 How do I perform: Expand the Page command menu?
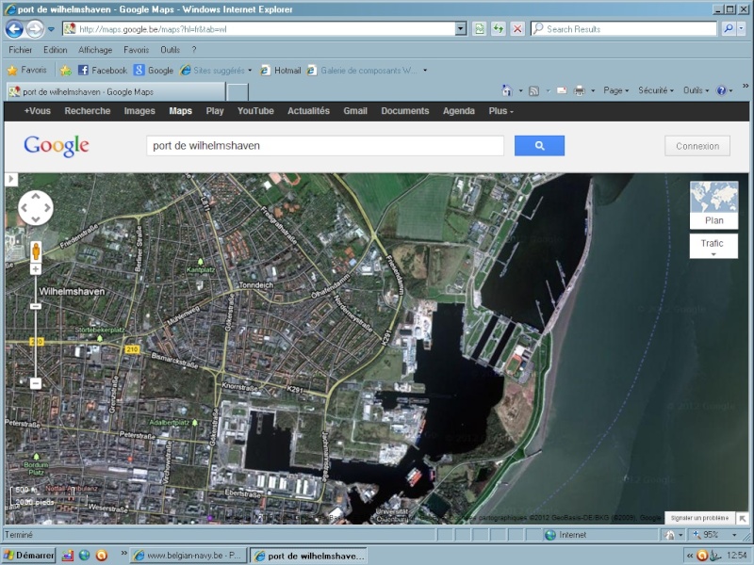[x=616, y=90]
